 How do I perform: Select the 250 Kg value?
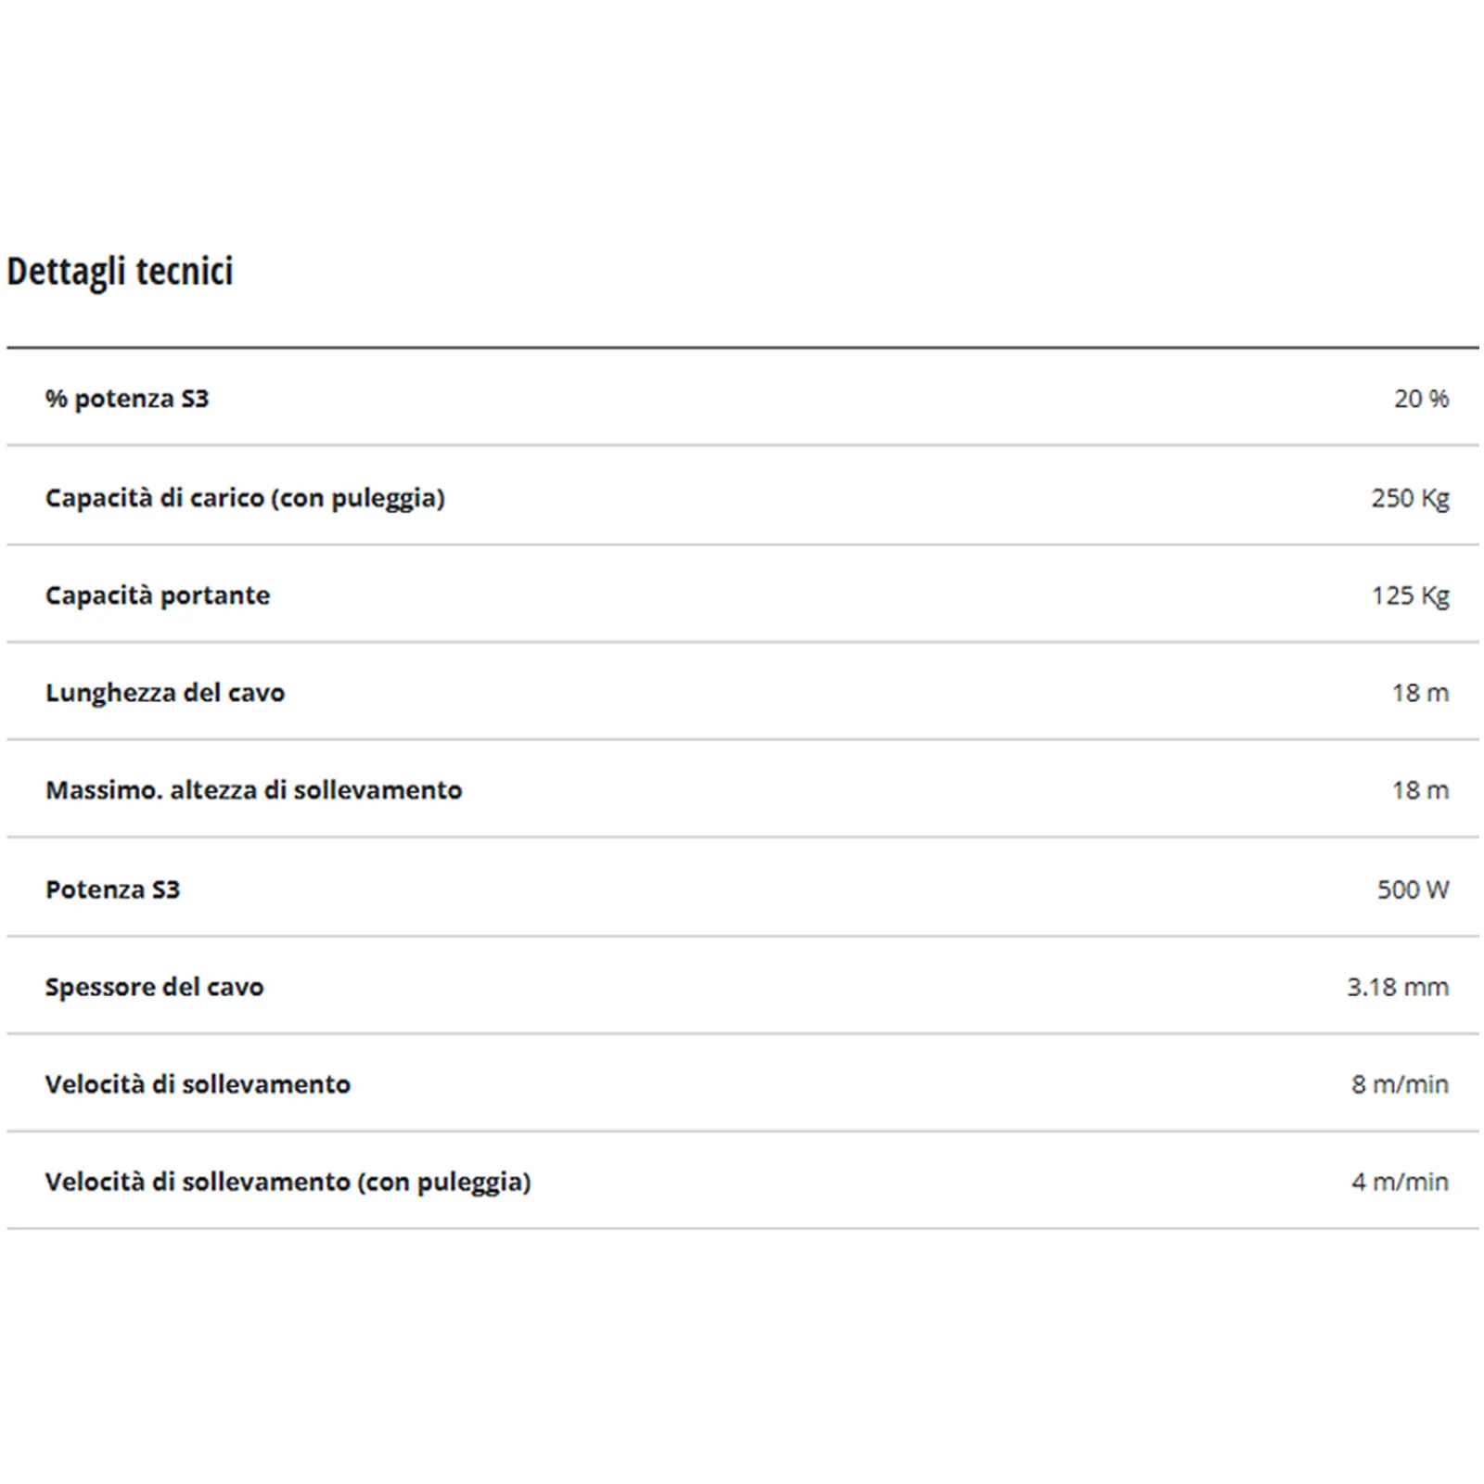[1409, 498]
